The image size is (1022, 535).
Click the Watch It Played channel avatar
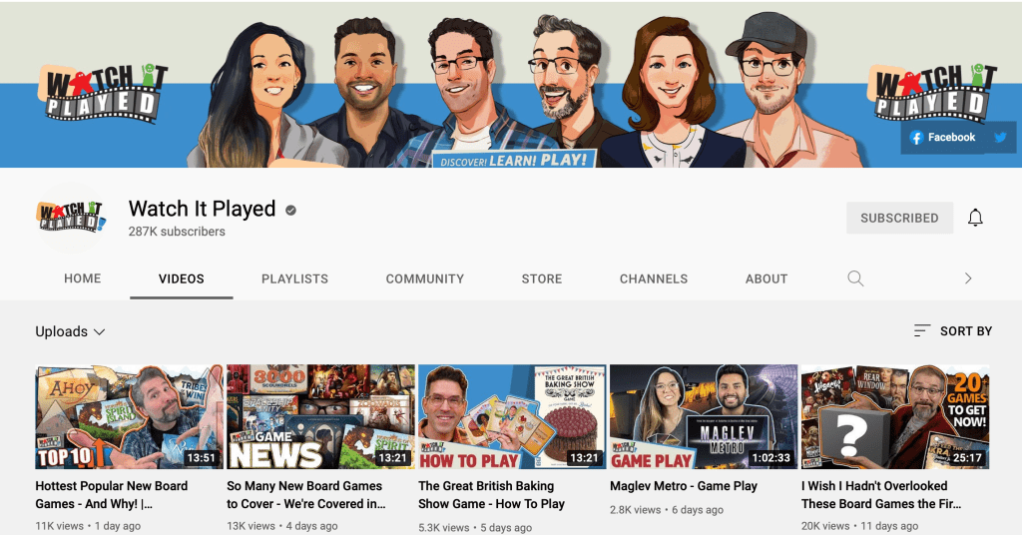coord(71,219)
